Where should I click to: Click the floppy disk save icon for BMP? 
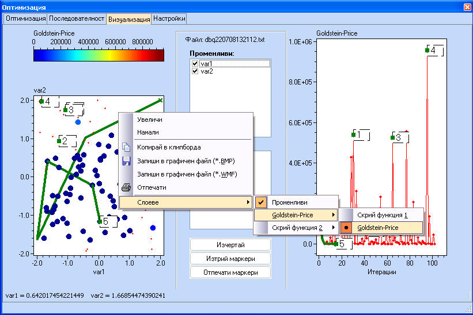point(127,161)
